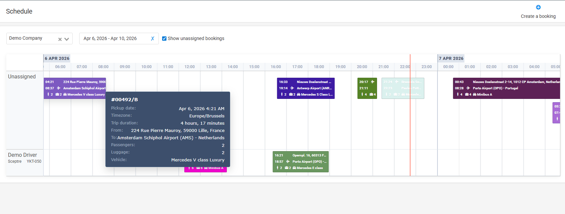Image resolution: width=565 pixels, height=214 pixels.
Task: Click the Create a booking link
Action: 538,16
